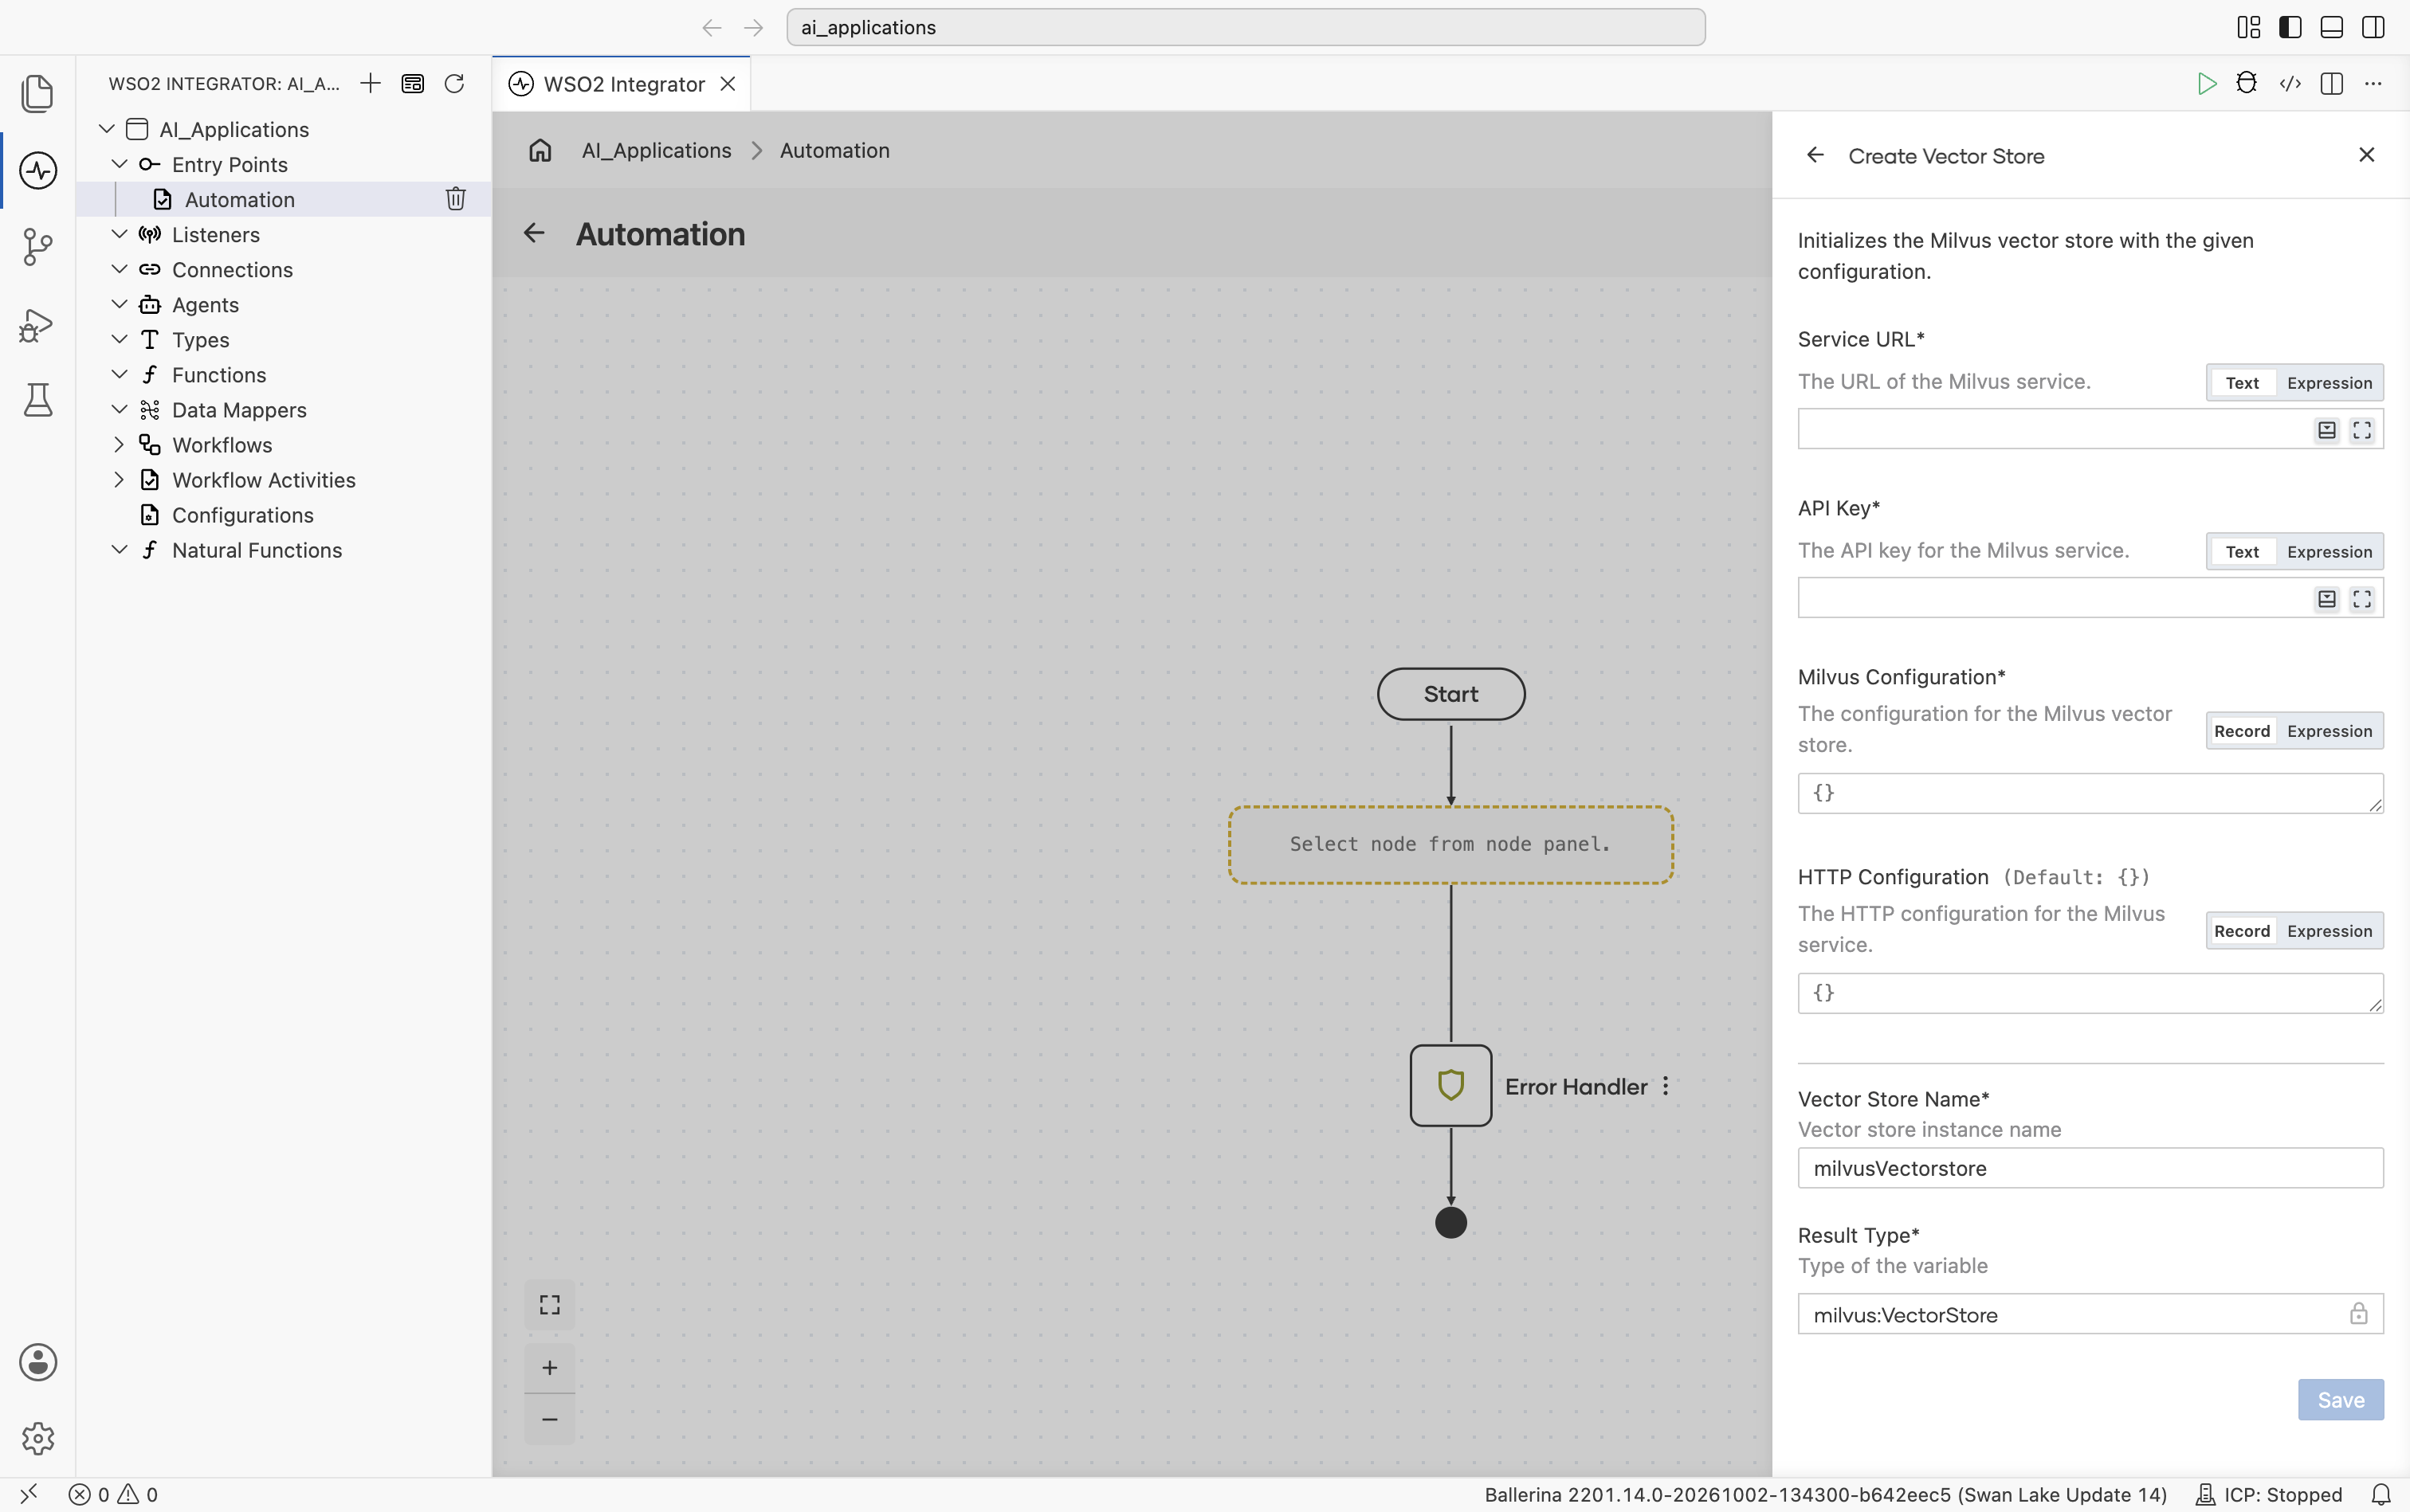Click the Vector Store Name input field

click(2090, 1168)
